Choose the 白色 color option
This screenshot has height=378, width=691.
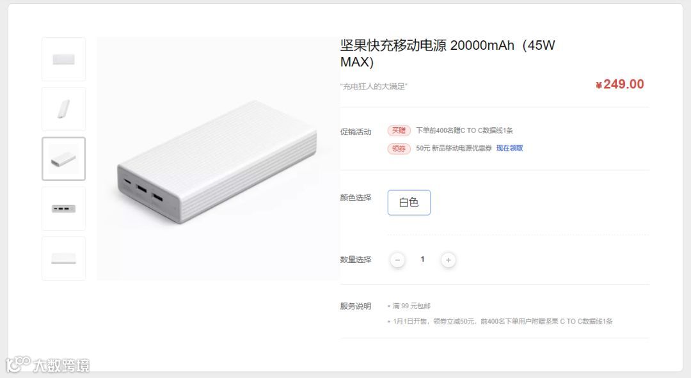pos(409,203)
